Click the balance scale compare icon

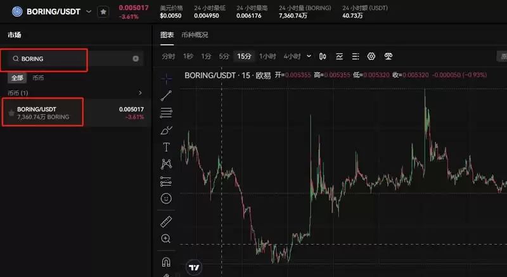click(388, 56)
